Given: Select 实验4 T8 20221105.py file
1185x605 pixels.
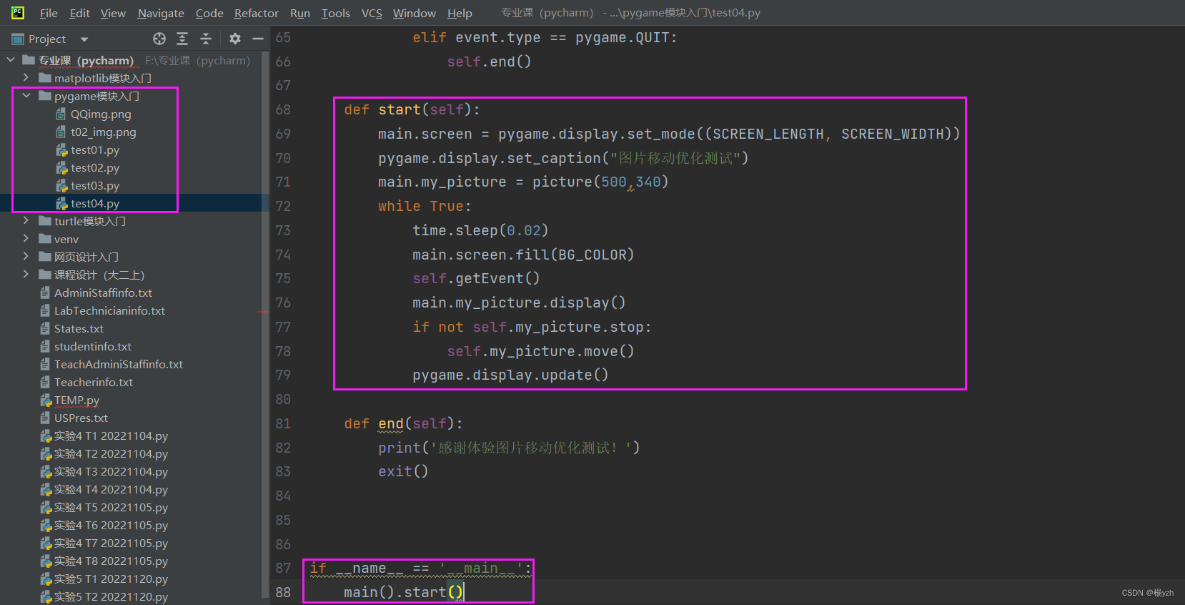Looking at the screenshot, I should click(111, 561).
